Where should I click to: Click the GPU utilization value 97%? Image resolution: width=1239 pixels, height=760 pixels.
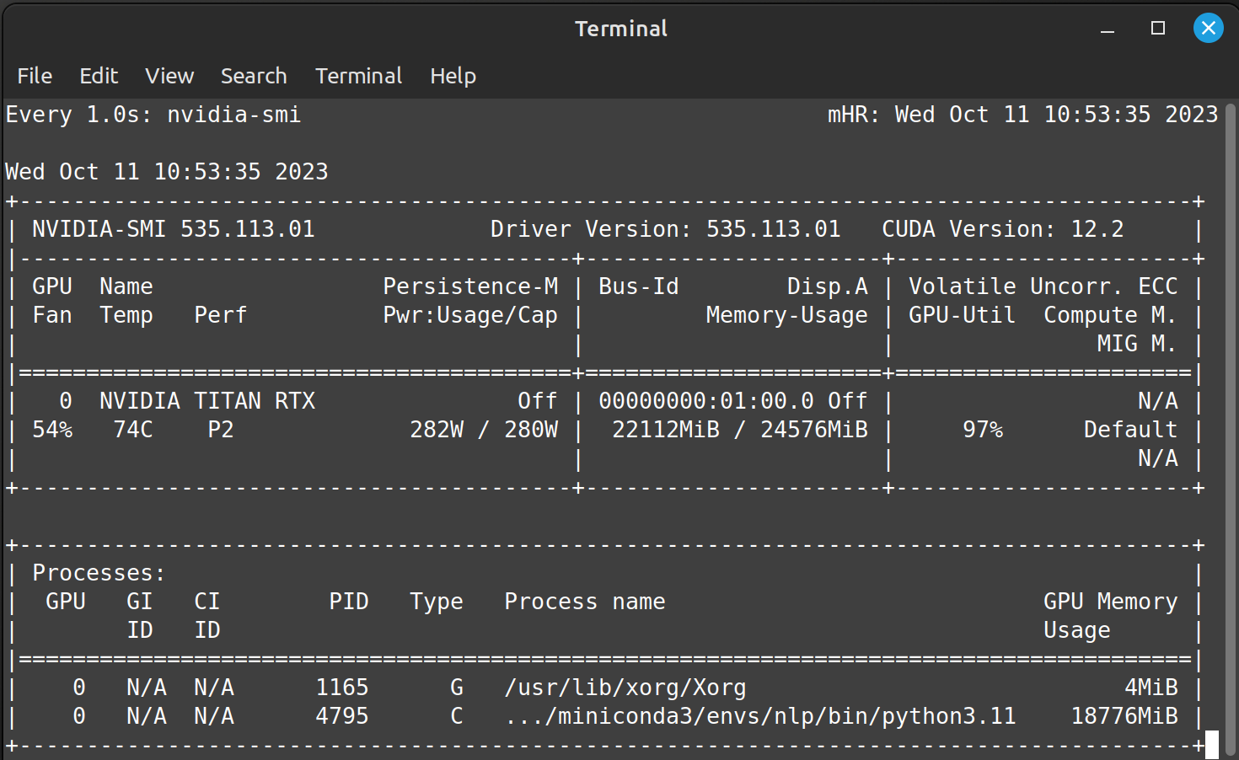click(x=983, y=430)
